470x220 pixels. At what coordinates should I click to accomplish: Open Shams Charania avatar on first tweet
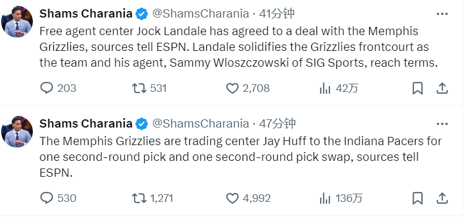(17, 22)
